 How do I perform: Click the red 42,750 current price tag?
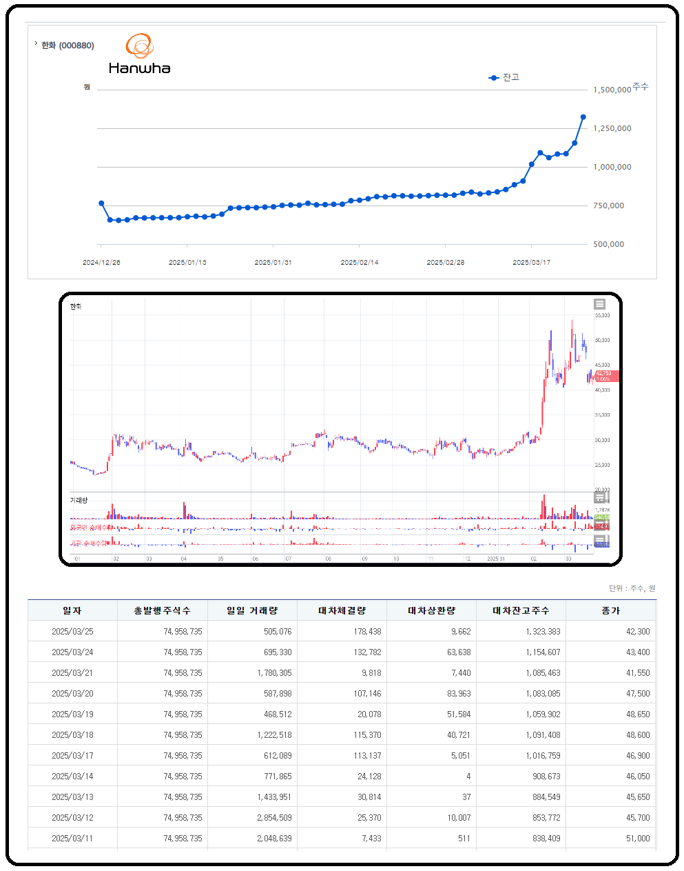[x=606, y=376]
